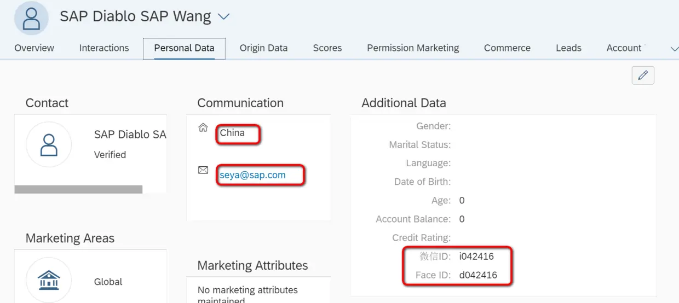679x303 pixels.
Task: Click the contact avatar icon in header
Action: click(31, 18)
